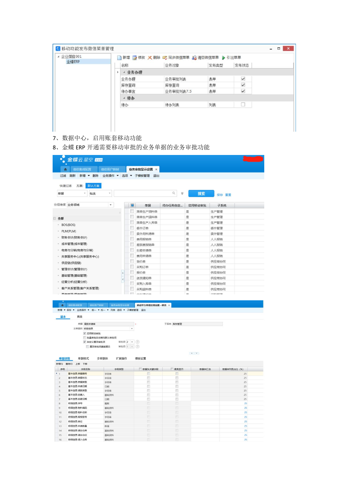Click the app icon in the 移动功能发布微信菜单管理 title bar
Screen dimensions: 349x493
58,48
